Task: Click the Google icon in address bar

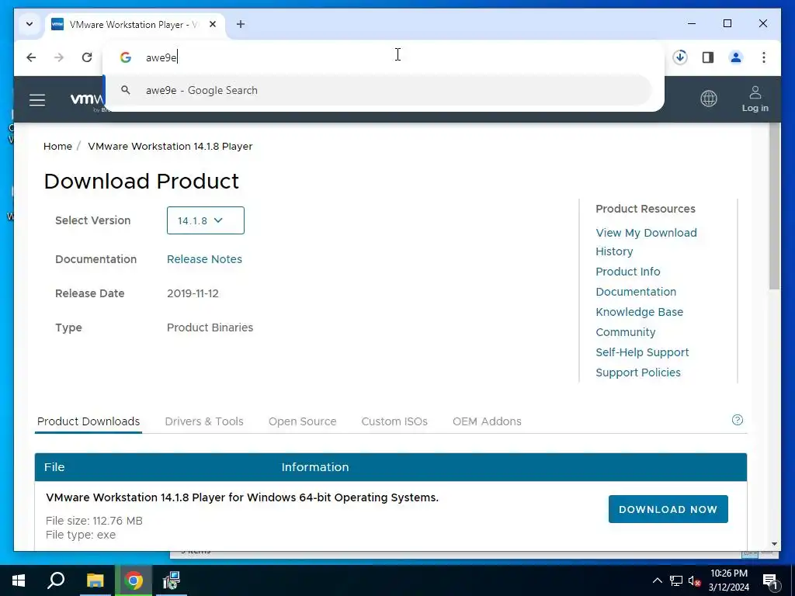Action: 125,57
